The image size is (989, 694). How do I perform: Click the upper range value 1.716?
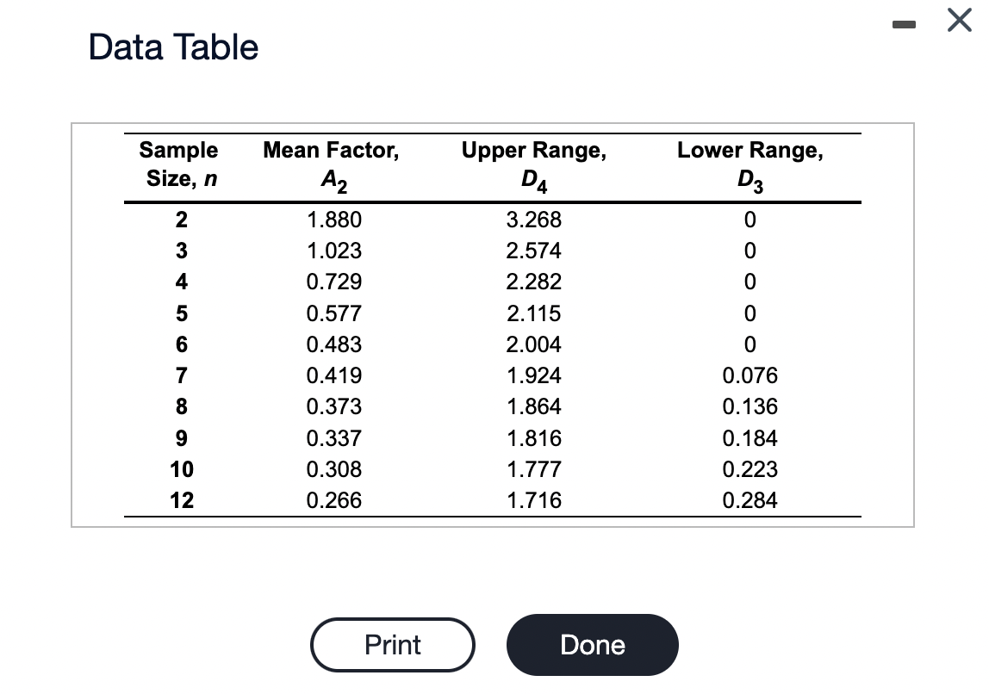(x=534, y=500)
